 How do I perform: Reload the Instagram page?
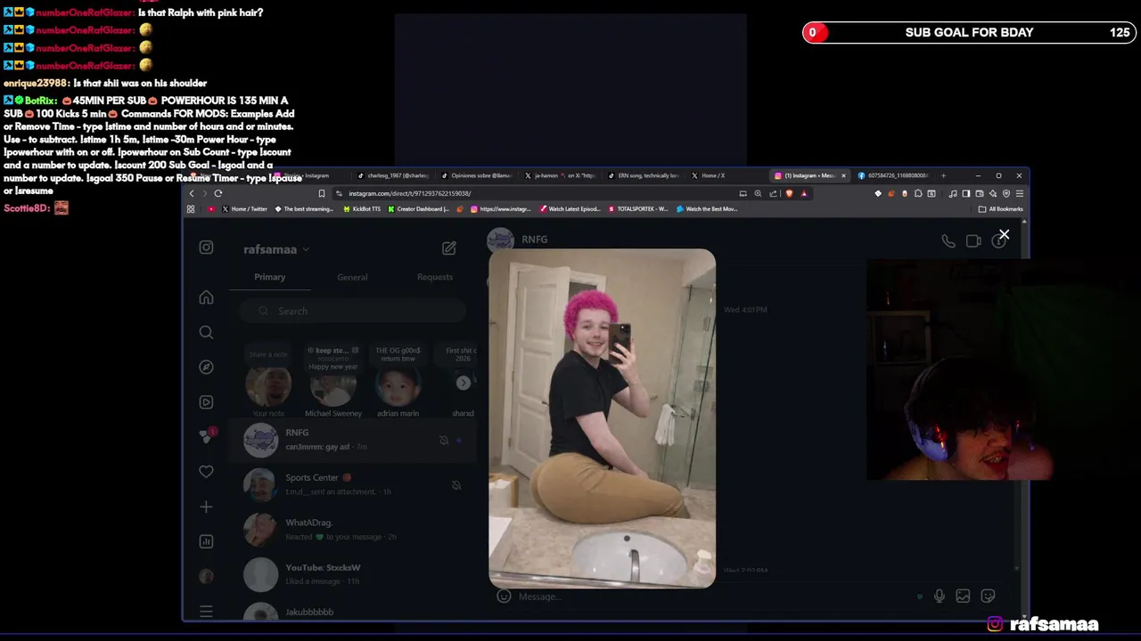pos(218,193)
